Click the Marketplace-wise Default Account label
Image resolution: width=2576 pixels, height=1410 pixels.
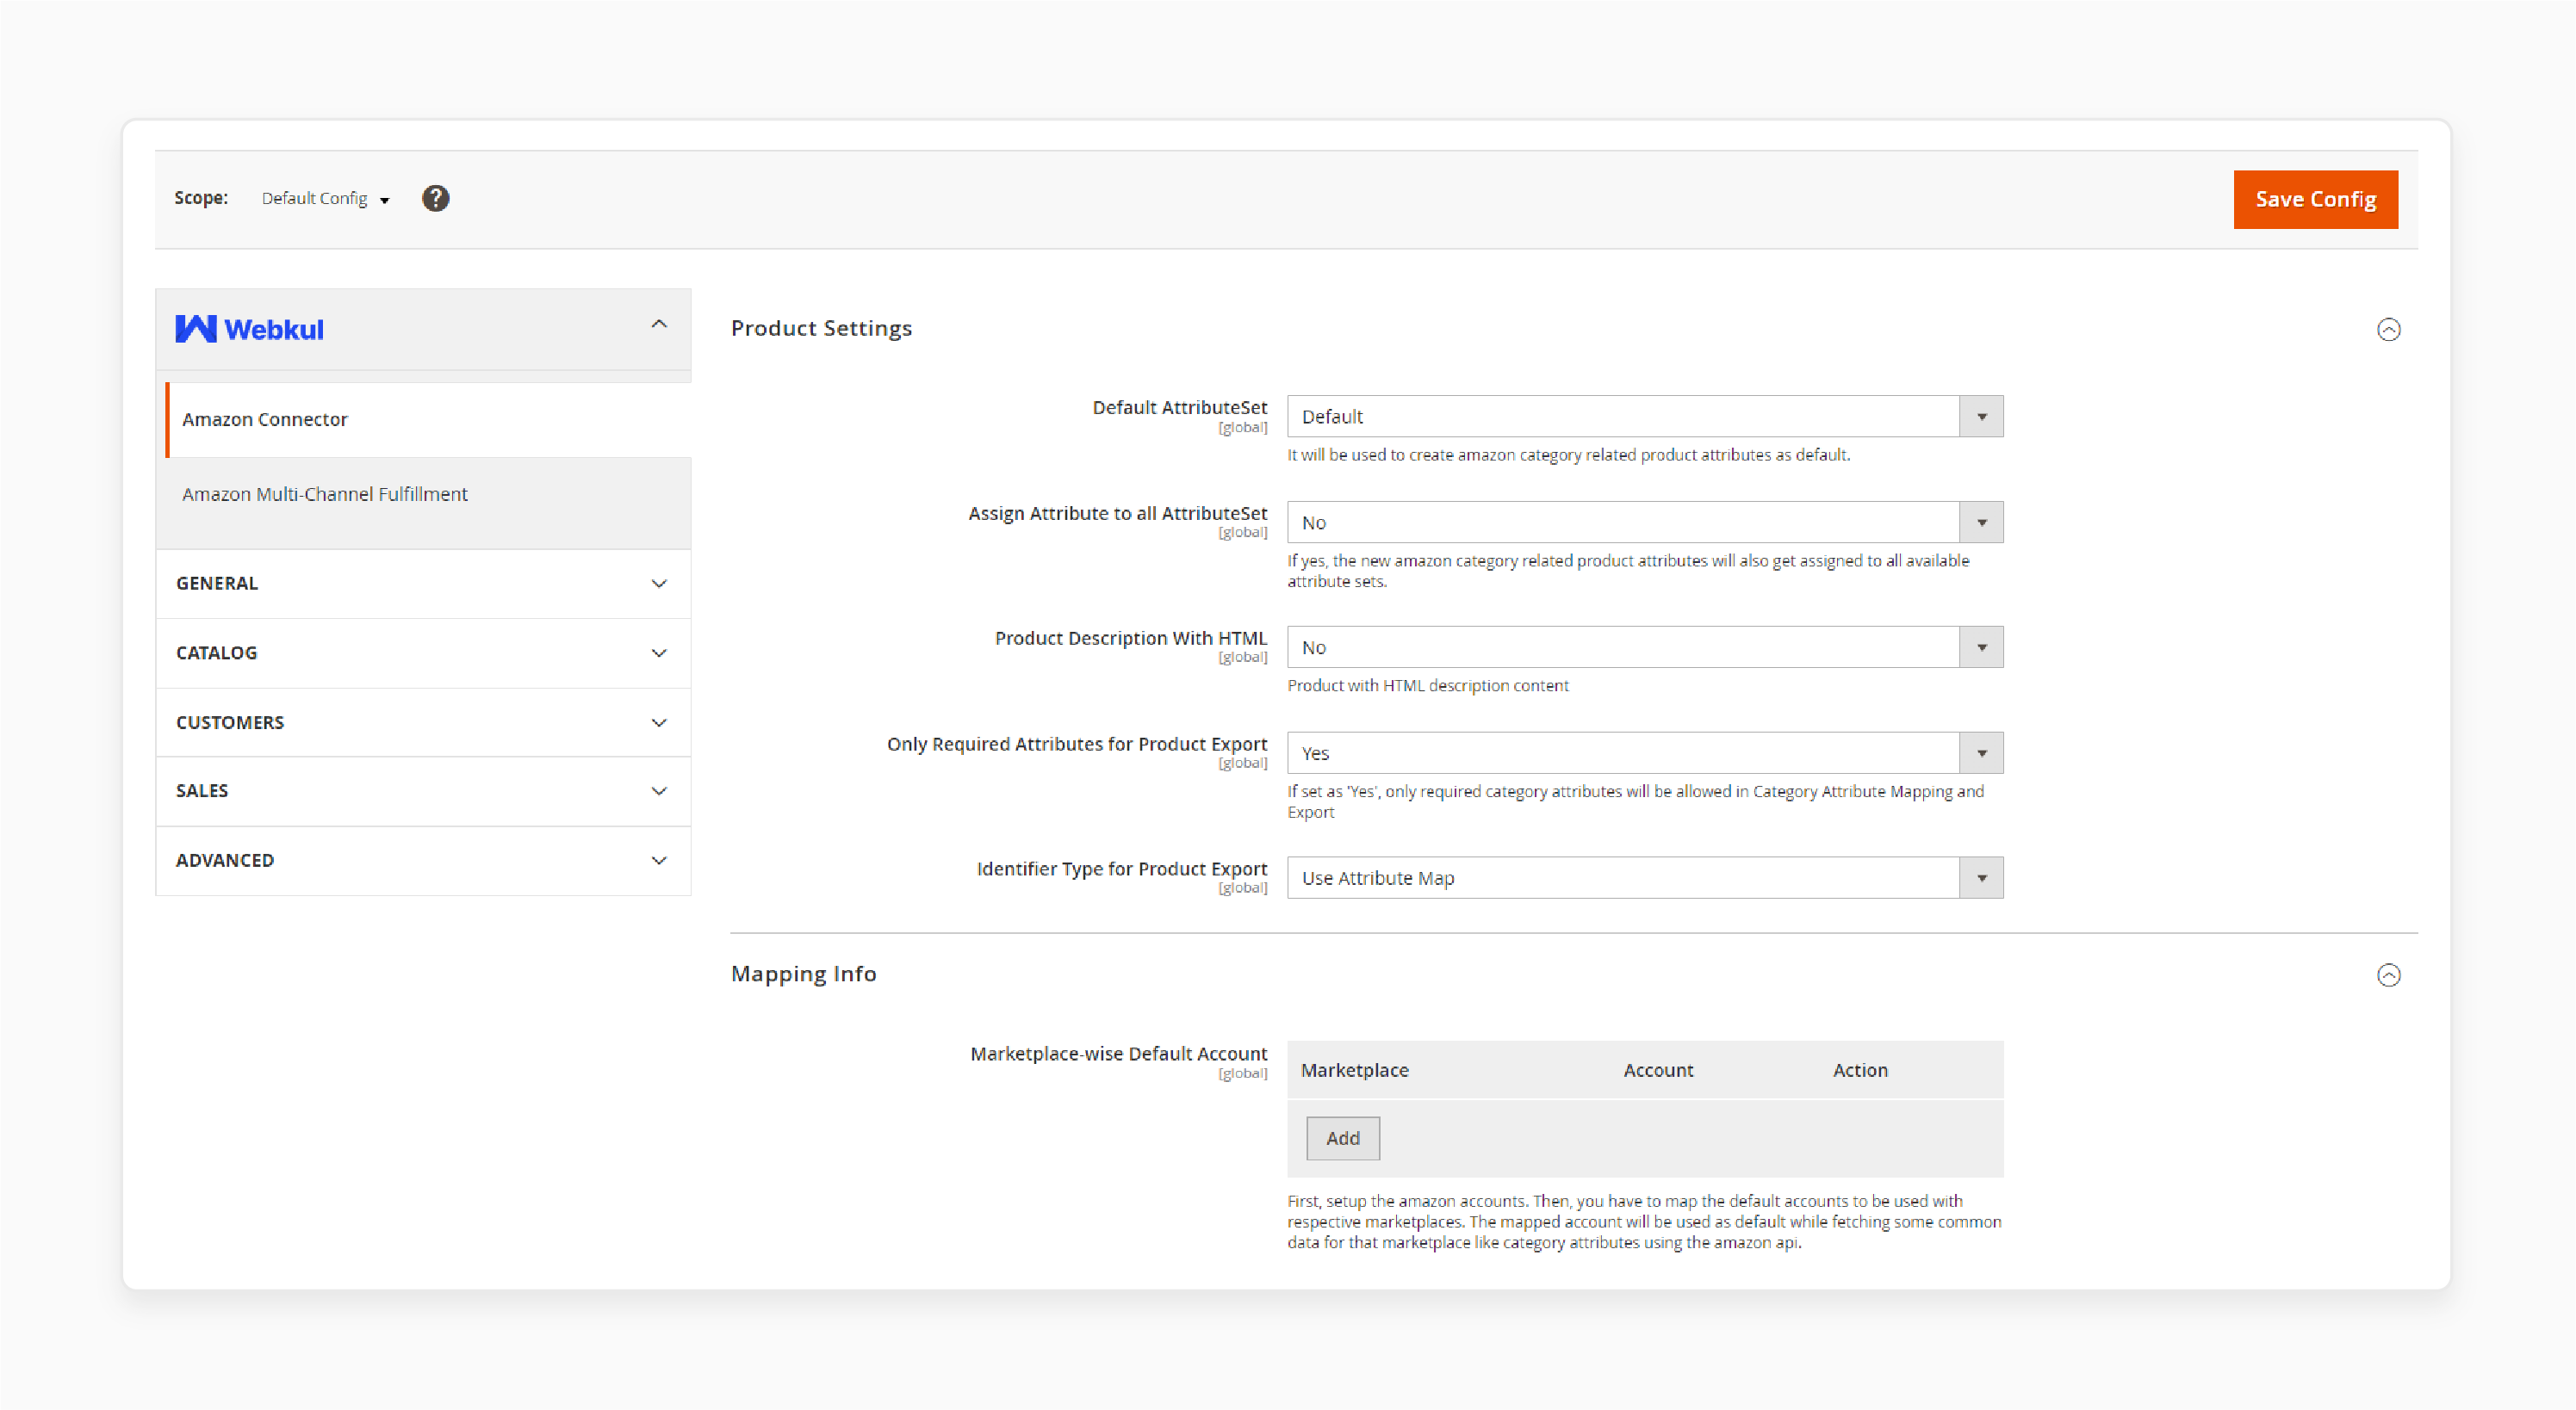pyautogui.click(x=1118, y=1054)
